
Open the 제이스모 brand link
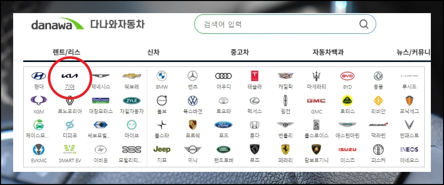[x=37, y=136]
